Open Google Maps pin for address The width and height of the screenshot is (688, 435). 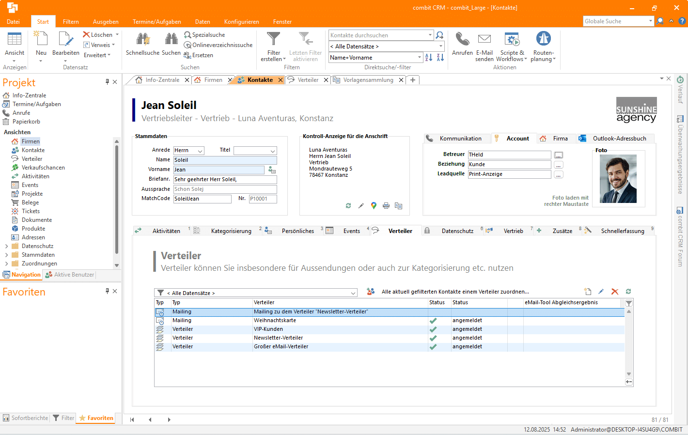pos(374,206)
